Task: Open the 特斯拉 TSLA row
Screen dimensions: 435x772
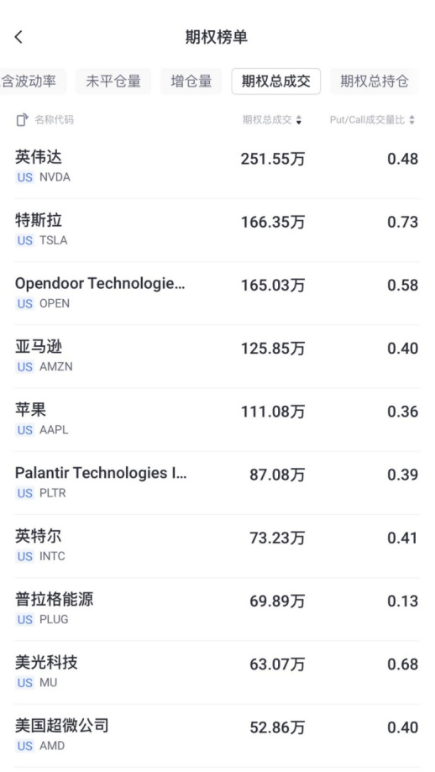Action: click(217, 230)
